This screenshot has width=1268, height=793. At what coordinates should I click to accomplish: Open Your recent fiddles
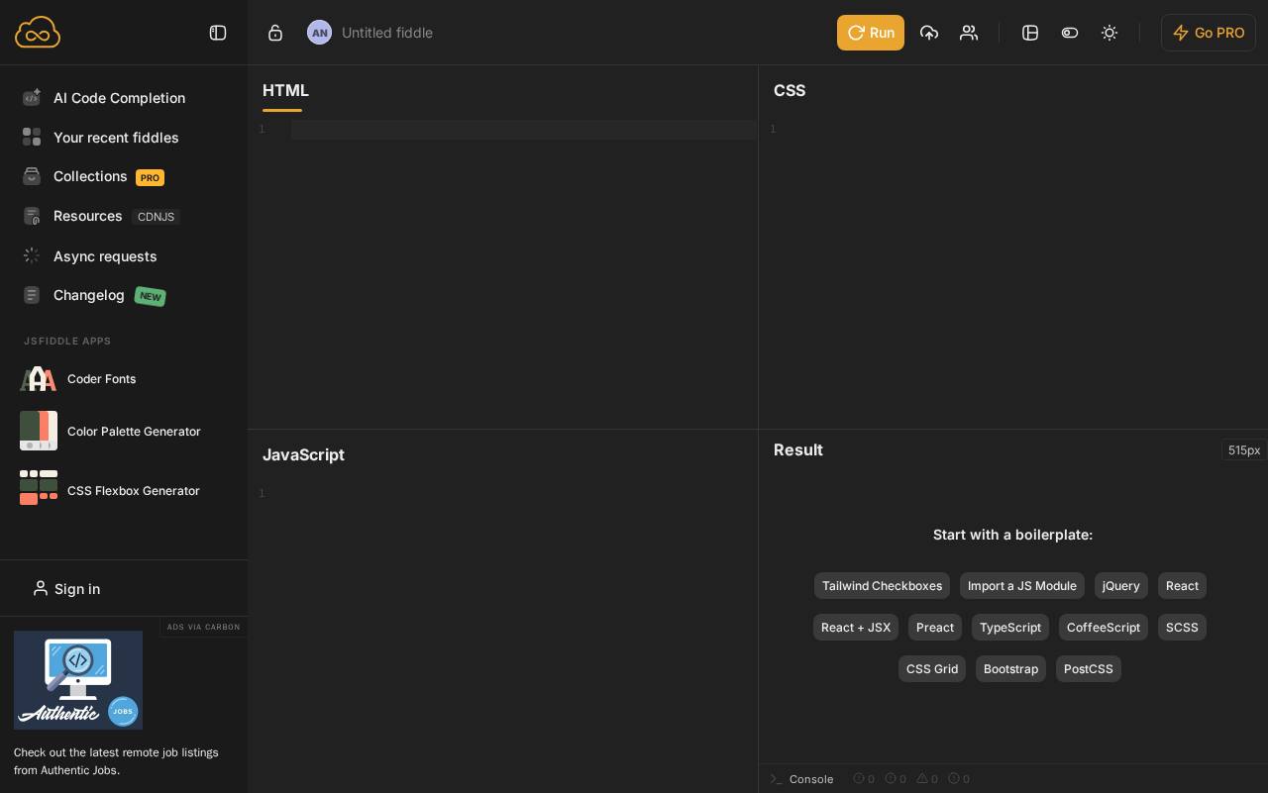[116, 138]
